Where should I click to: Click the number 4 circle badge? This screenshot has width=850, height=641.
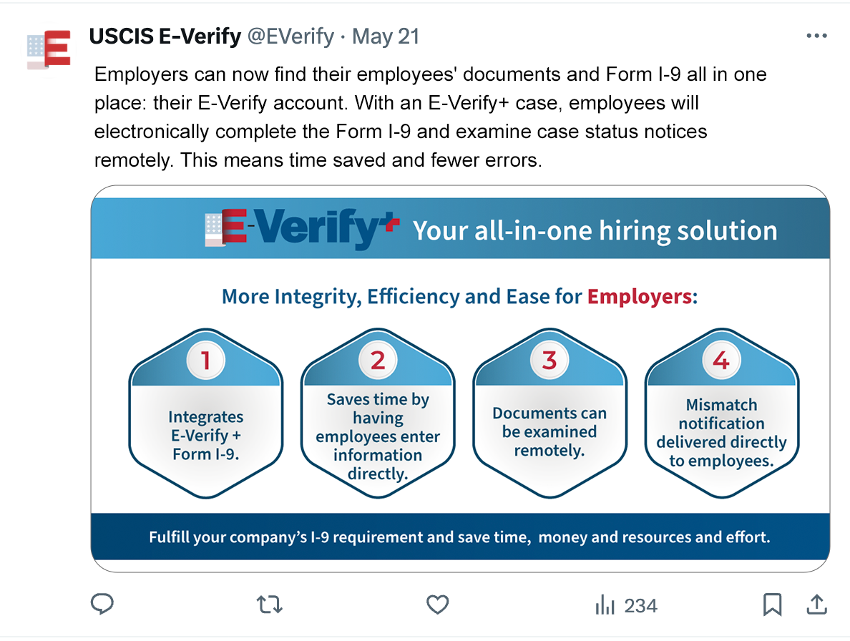721,360
